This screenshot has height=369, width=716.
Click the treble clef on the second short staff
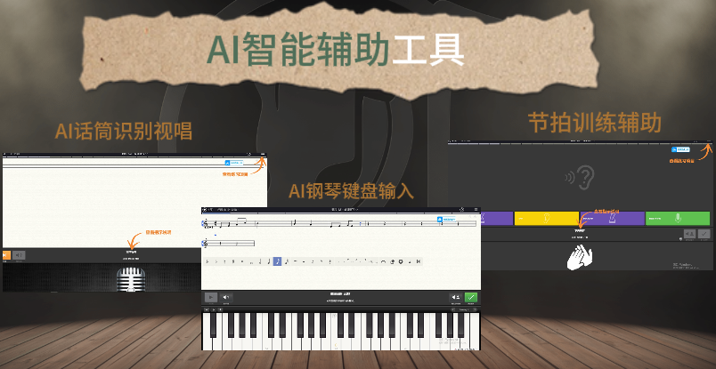pos(204,244)
